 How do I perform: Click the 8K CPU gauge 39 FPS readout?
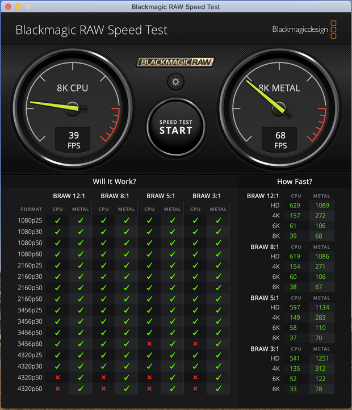click(x=73, y=140)
